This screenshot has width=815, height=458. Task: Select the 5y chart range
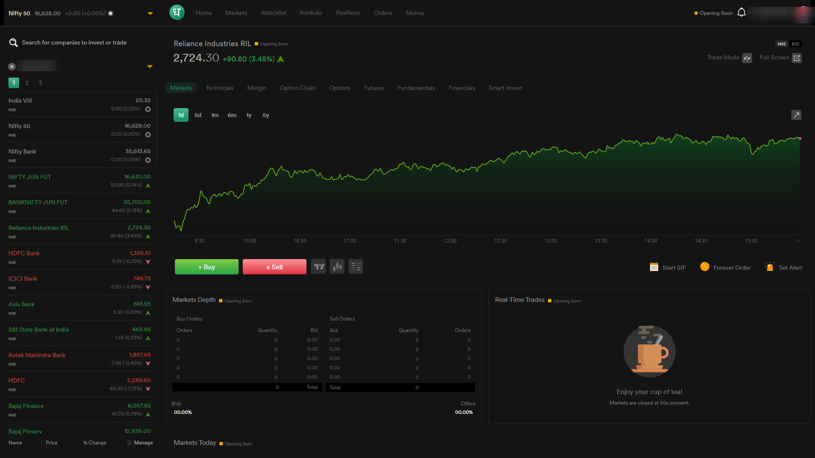tap(266, 115)
